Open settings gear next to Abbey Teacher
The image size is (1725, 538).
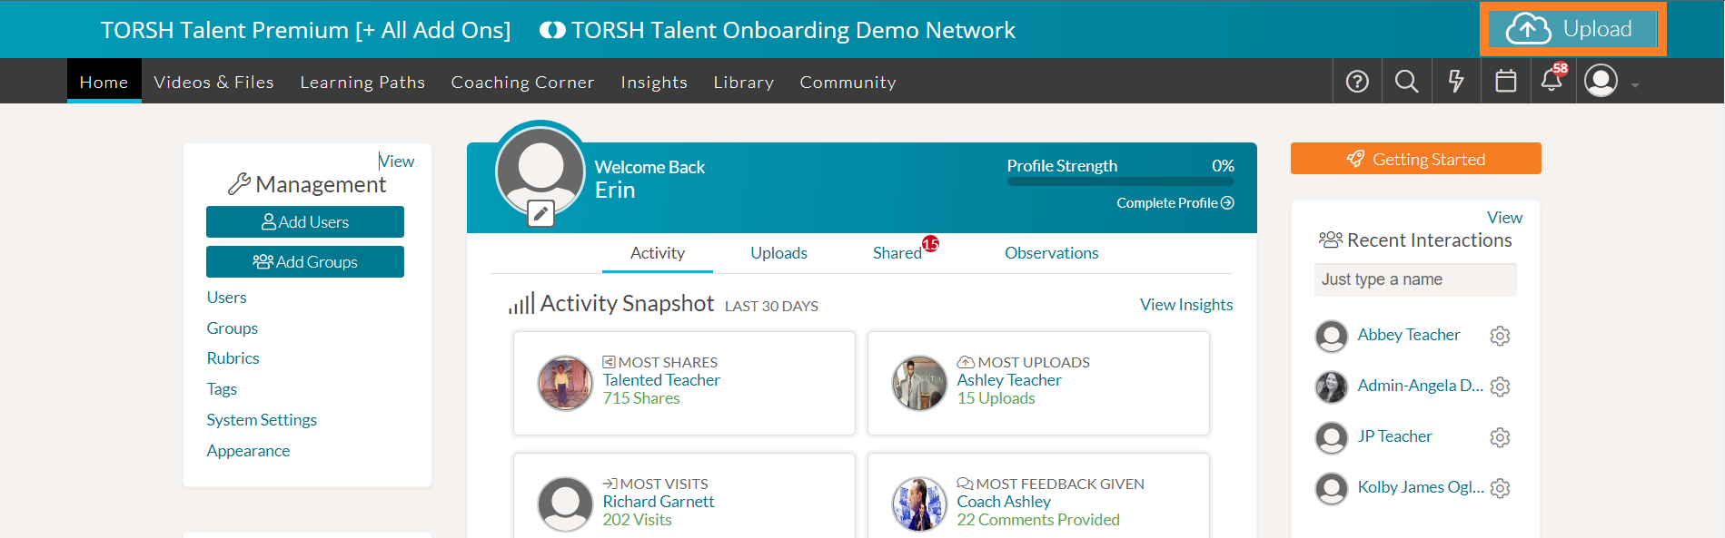(x=1500, y=336)
